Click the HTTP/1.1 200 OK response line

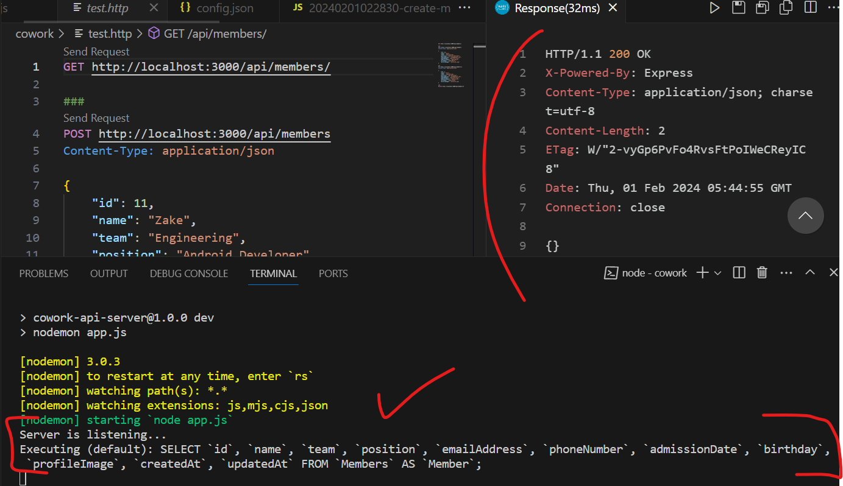pos(598,54)
